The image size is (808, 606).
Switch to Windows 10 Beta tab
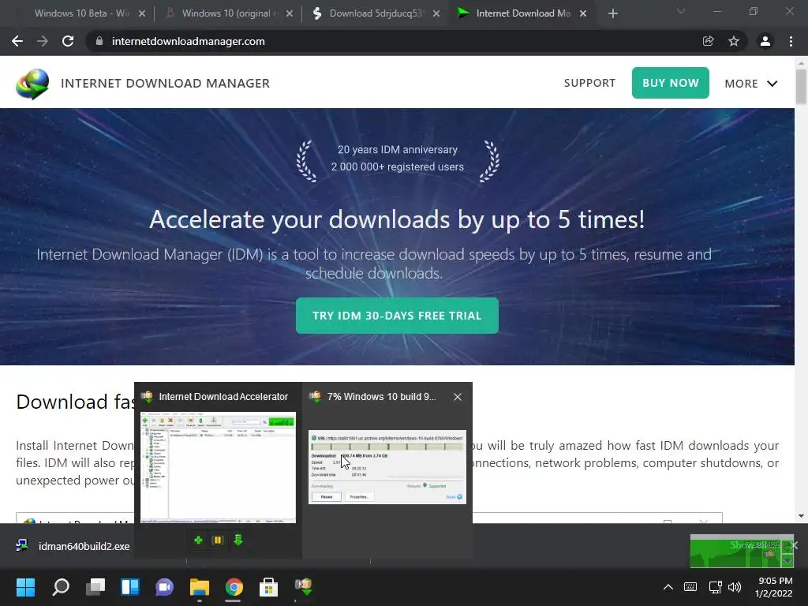(81, 13)
